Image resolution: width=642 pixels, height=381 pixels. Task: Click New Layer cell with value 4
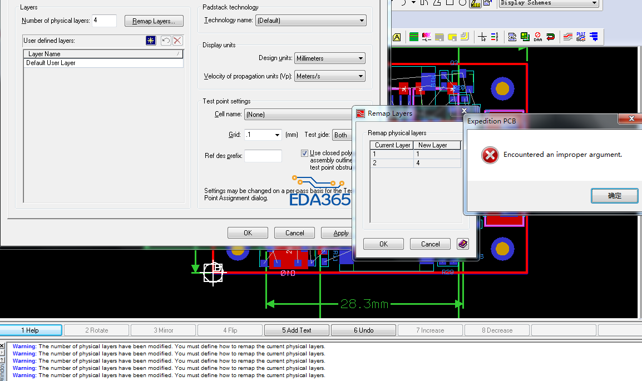(437, 163)
